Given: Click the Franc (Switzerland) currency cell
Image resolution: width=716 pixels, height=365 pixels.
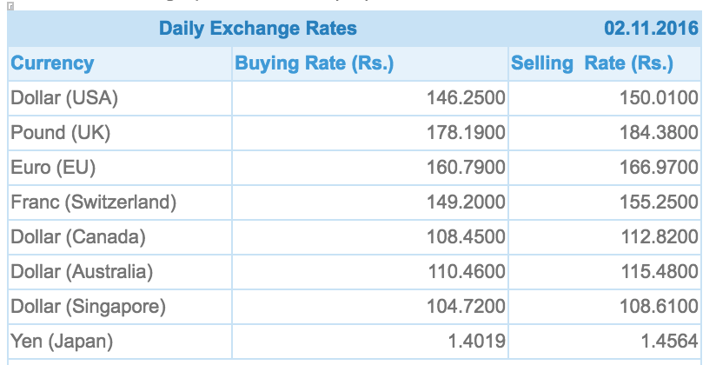Looking at the screenshot, I should (94, 202).
